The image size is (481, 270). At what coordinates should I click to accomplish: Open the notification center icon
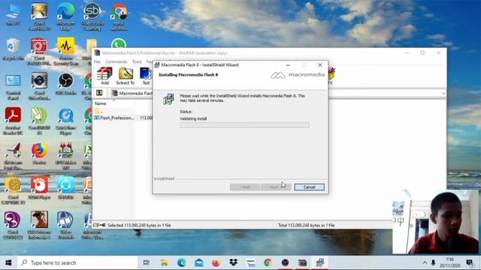[470, 262]
